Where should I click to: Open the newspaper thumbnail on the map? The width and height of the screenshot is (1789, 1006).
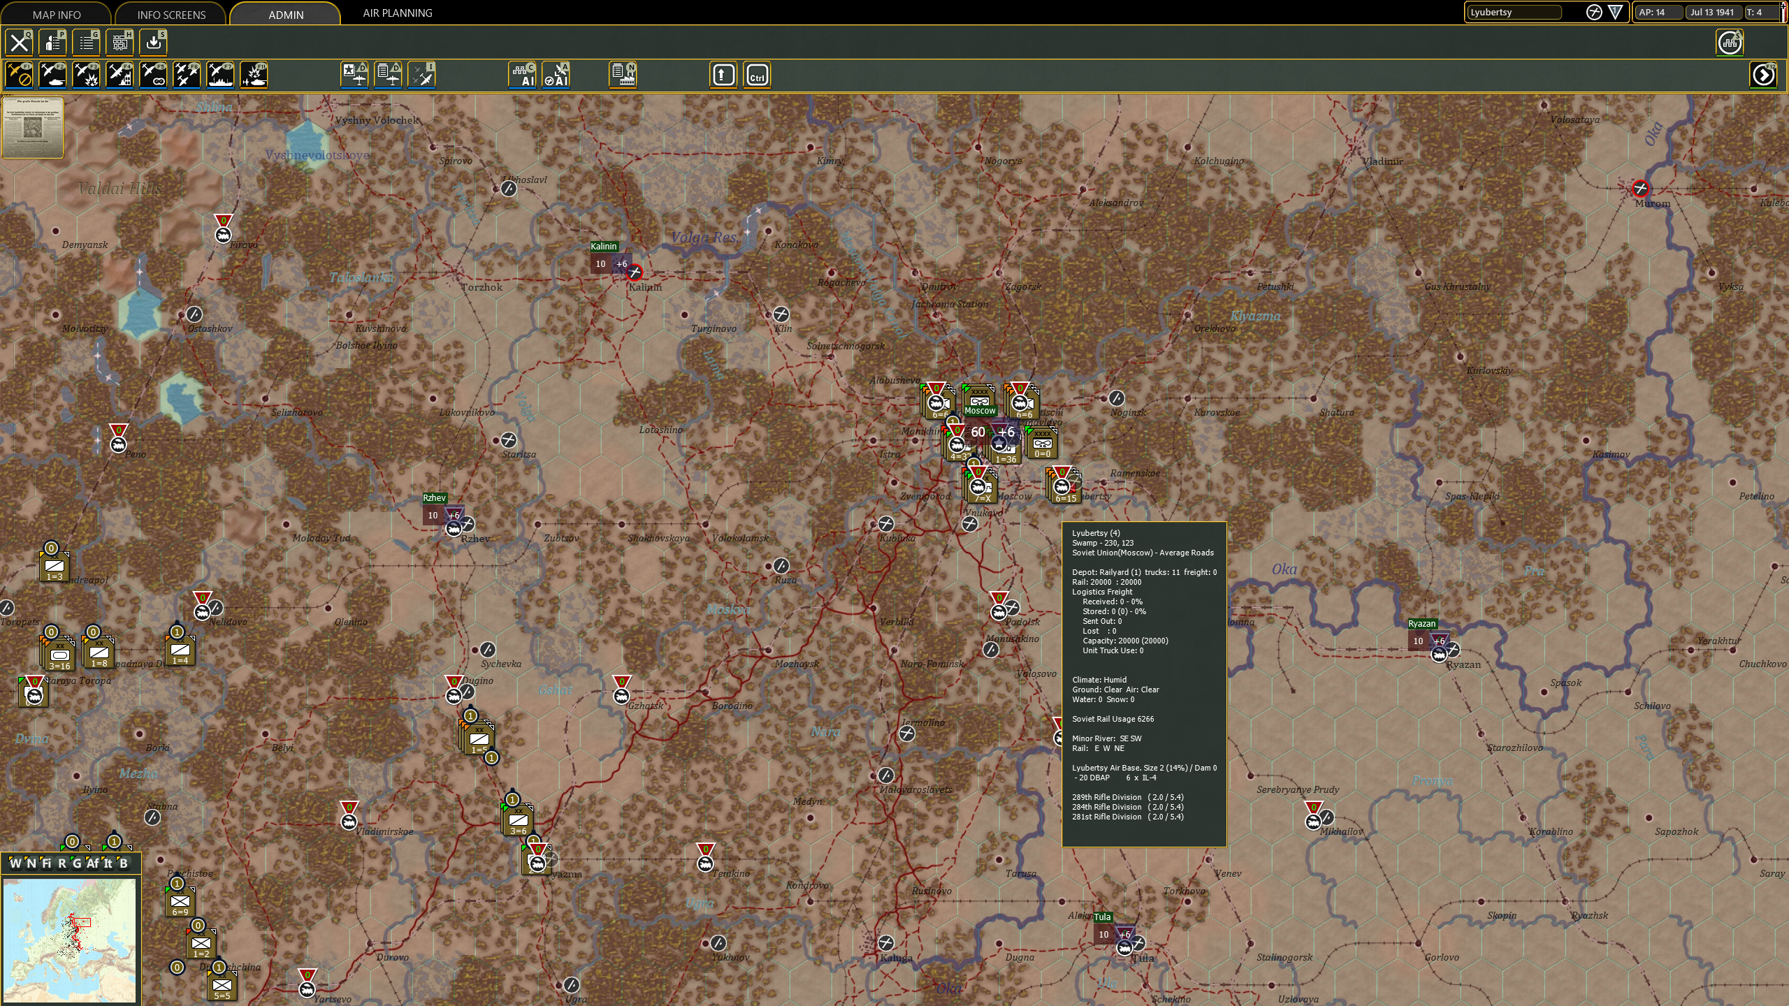[x=33, y=127]
